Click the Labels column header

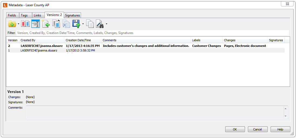[207, 40]
